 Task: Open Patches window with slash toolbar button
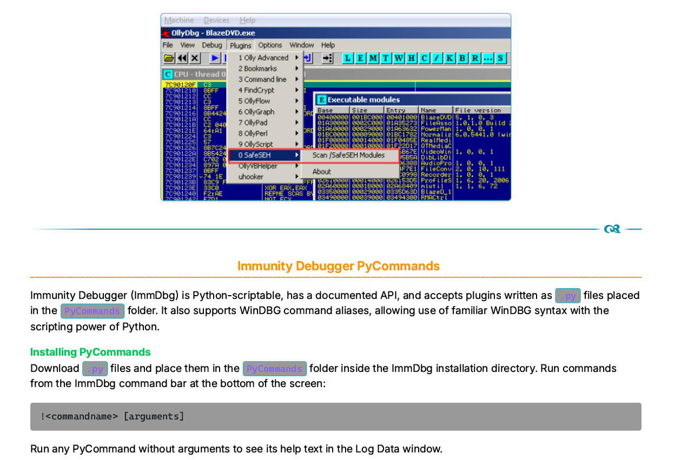click(437, 58)
